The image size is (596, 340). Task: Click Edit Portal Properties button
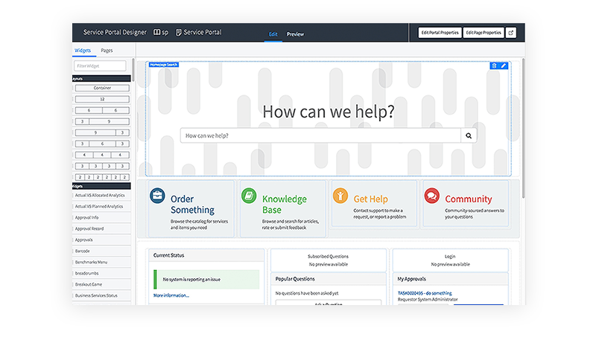pyautogui.click(x=440, y=33)
